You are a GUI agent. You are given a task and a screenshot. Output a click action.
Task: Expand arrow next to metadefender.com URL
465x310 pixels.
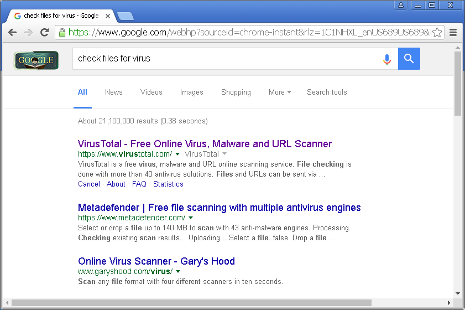(191, 218)
